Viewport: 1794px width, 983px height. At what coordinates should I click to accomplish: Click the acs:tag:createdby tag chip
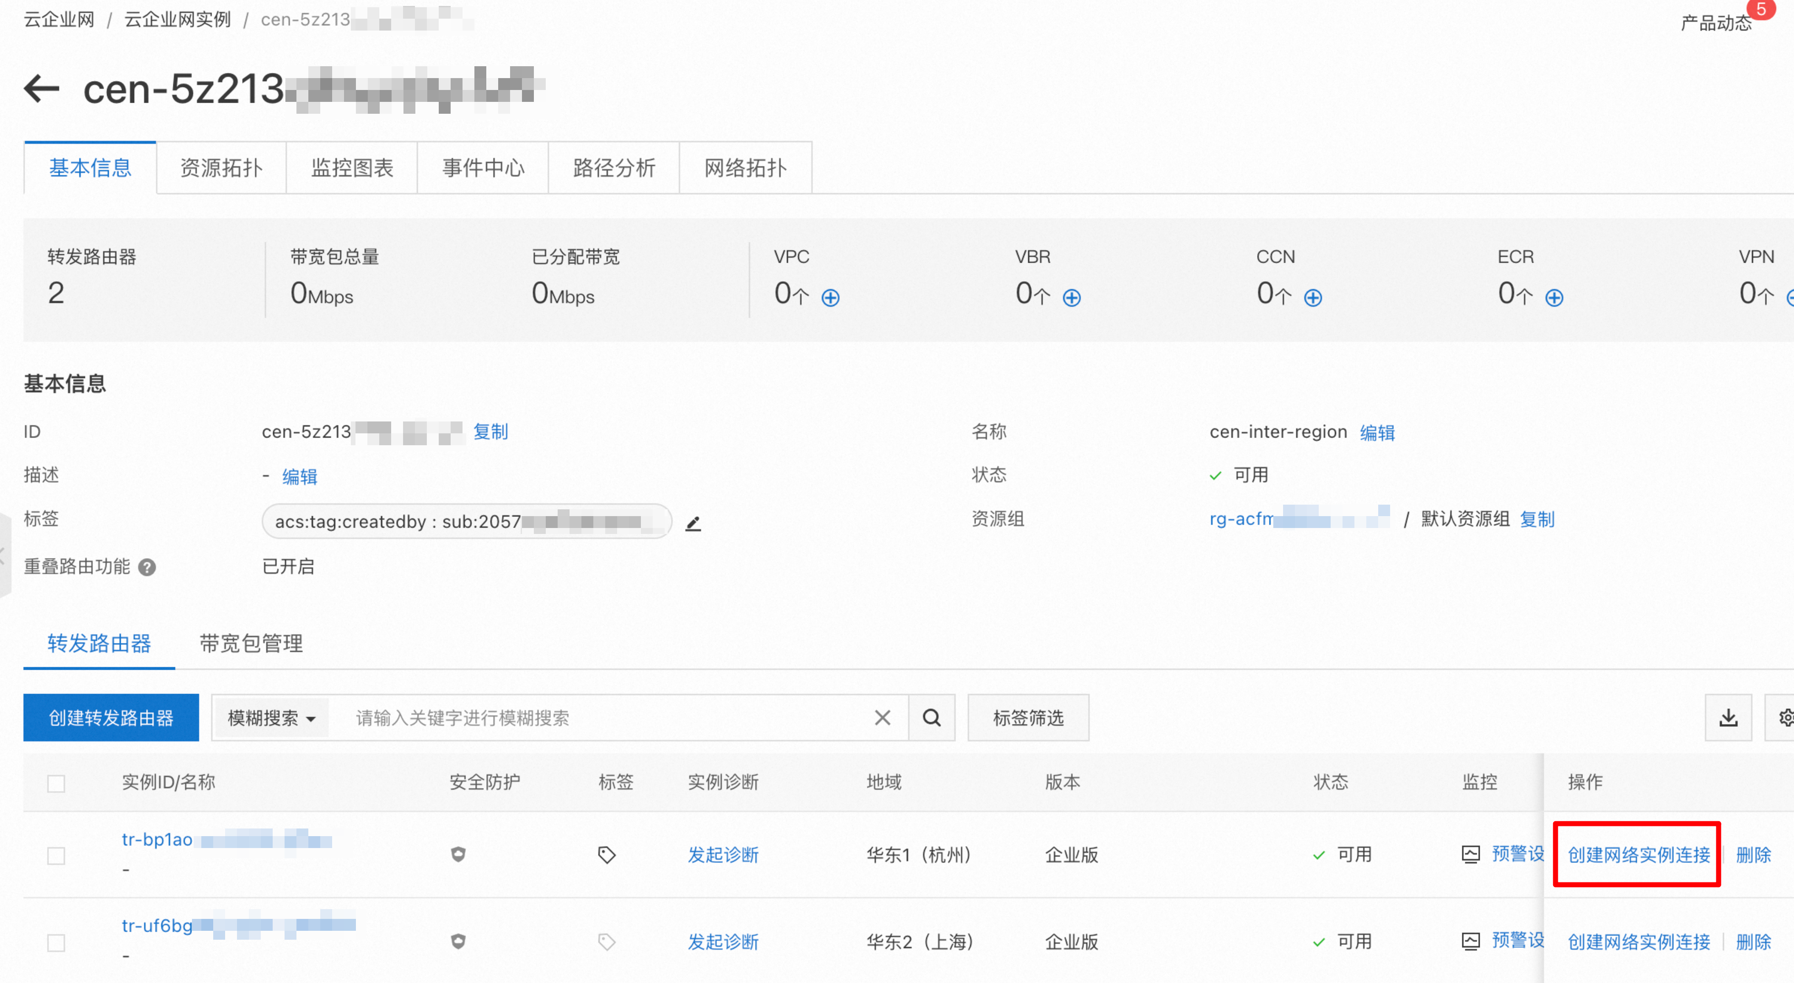pos(467,522)
